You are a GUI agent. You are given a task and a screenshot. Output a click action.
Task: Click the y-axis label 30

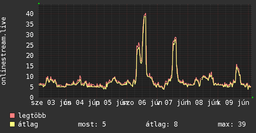pos(30,35)
